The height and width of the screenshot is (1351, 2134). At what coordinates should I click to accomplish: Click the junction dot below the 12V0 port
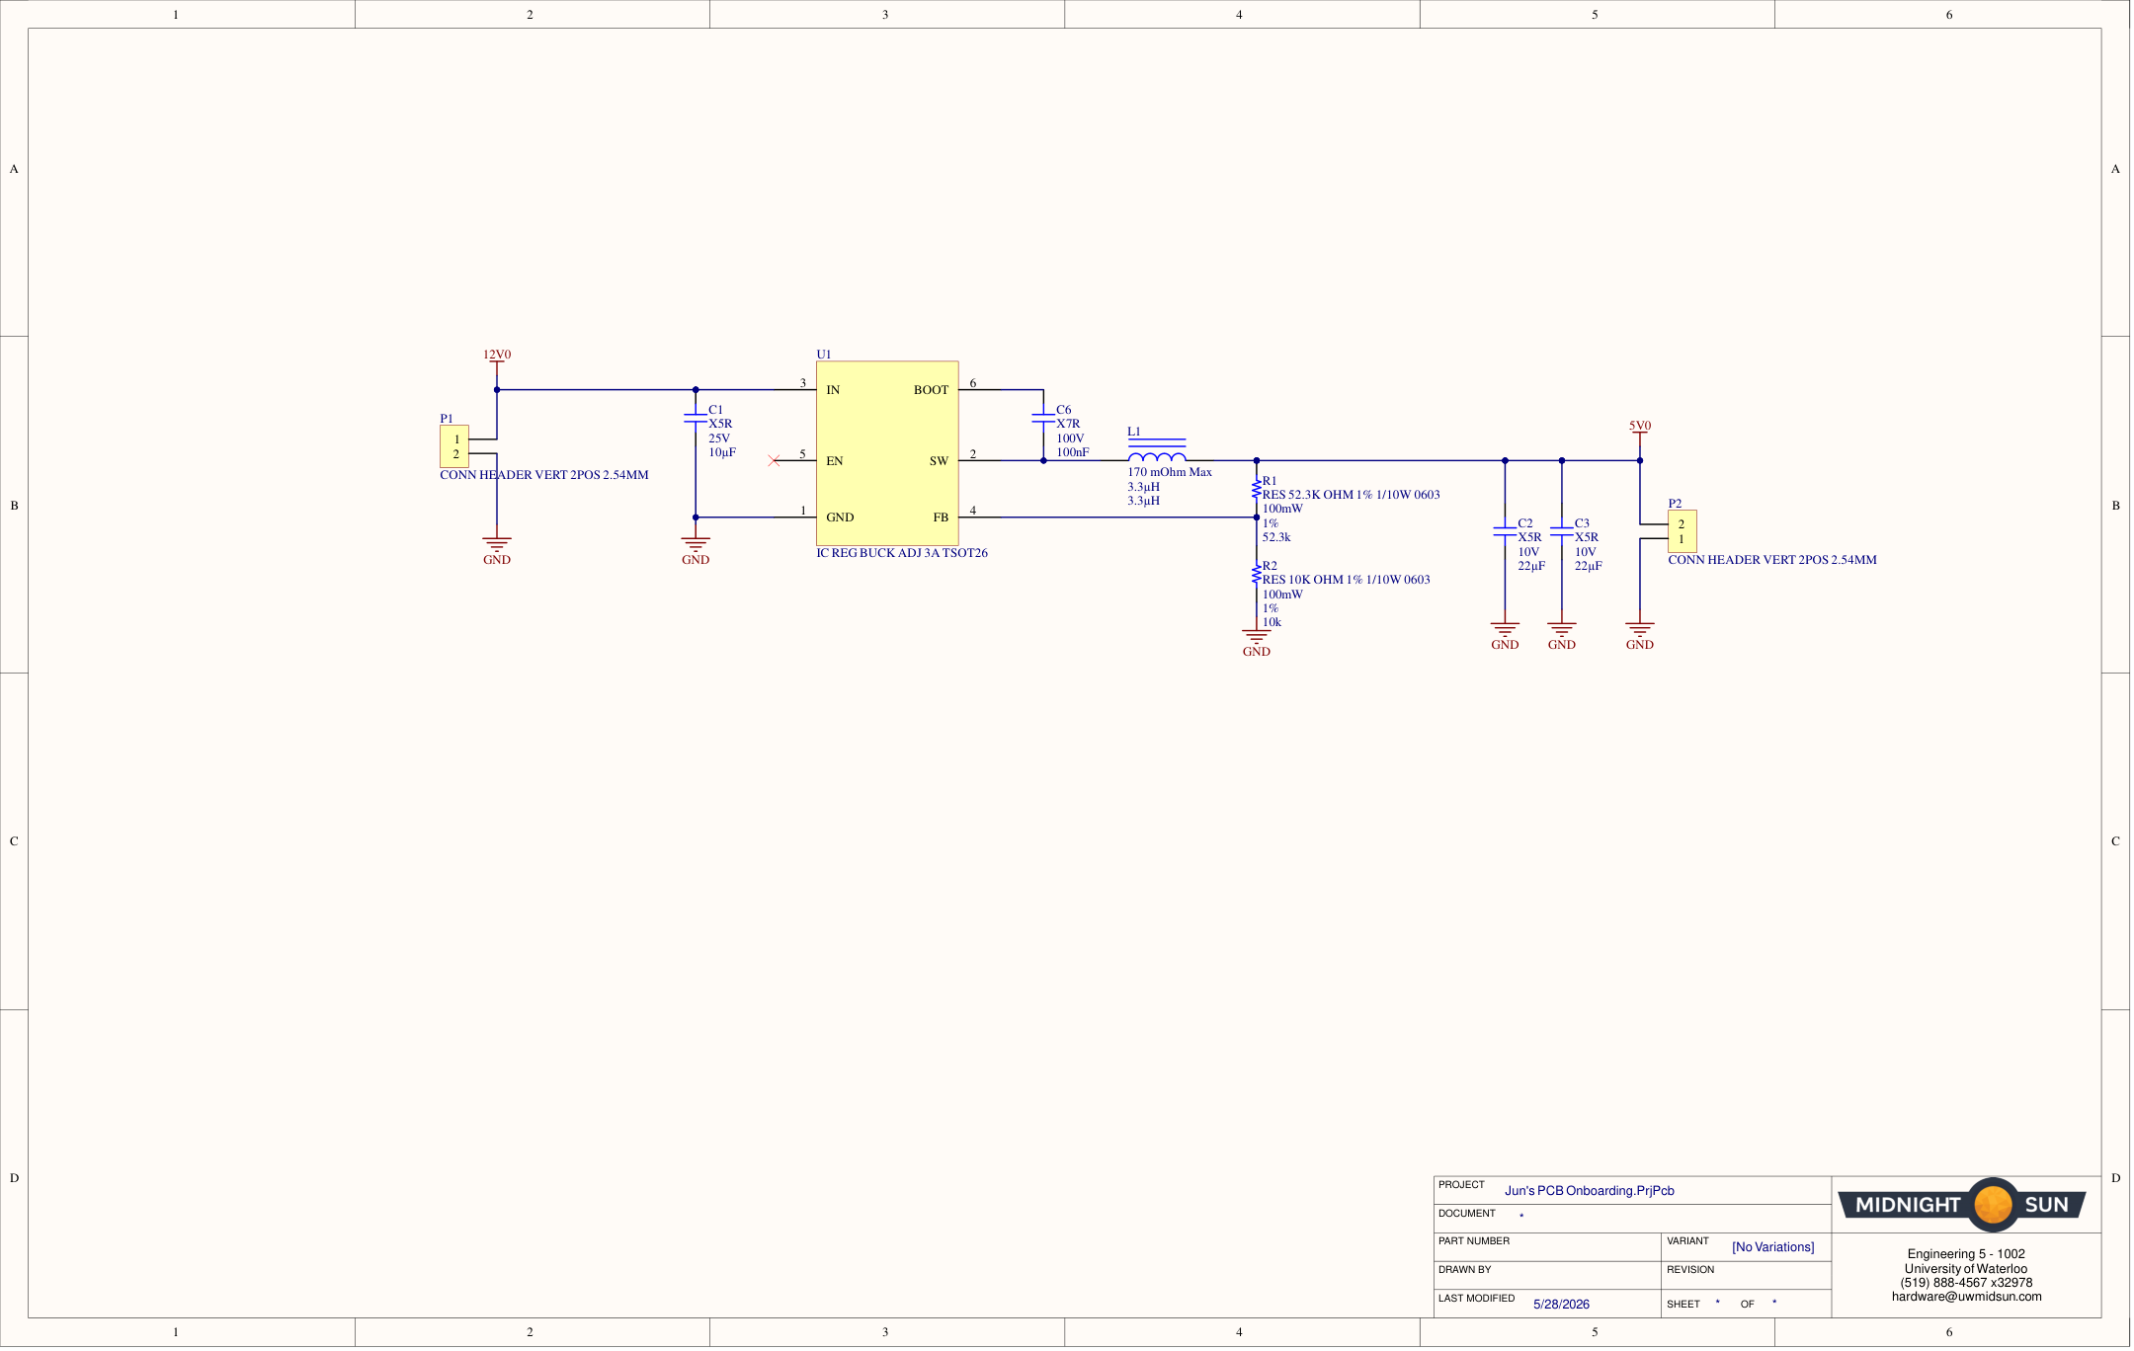(x=497, y=390)
